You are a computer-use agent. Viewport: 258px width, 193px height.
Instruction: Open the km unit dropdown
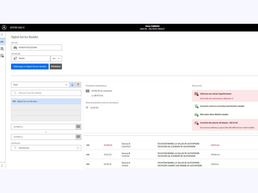coord(56,59)
